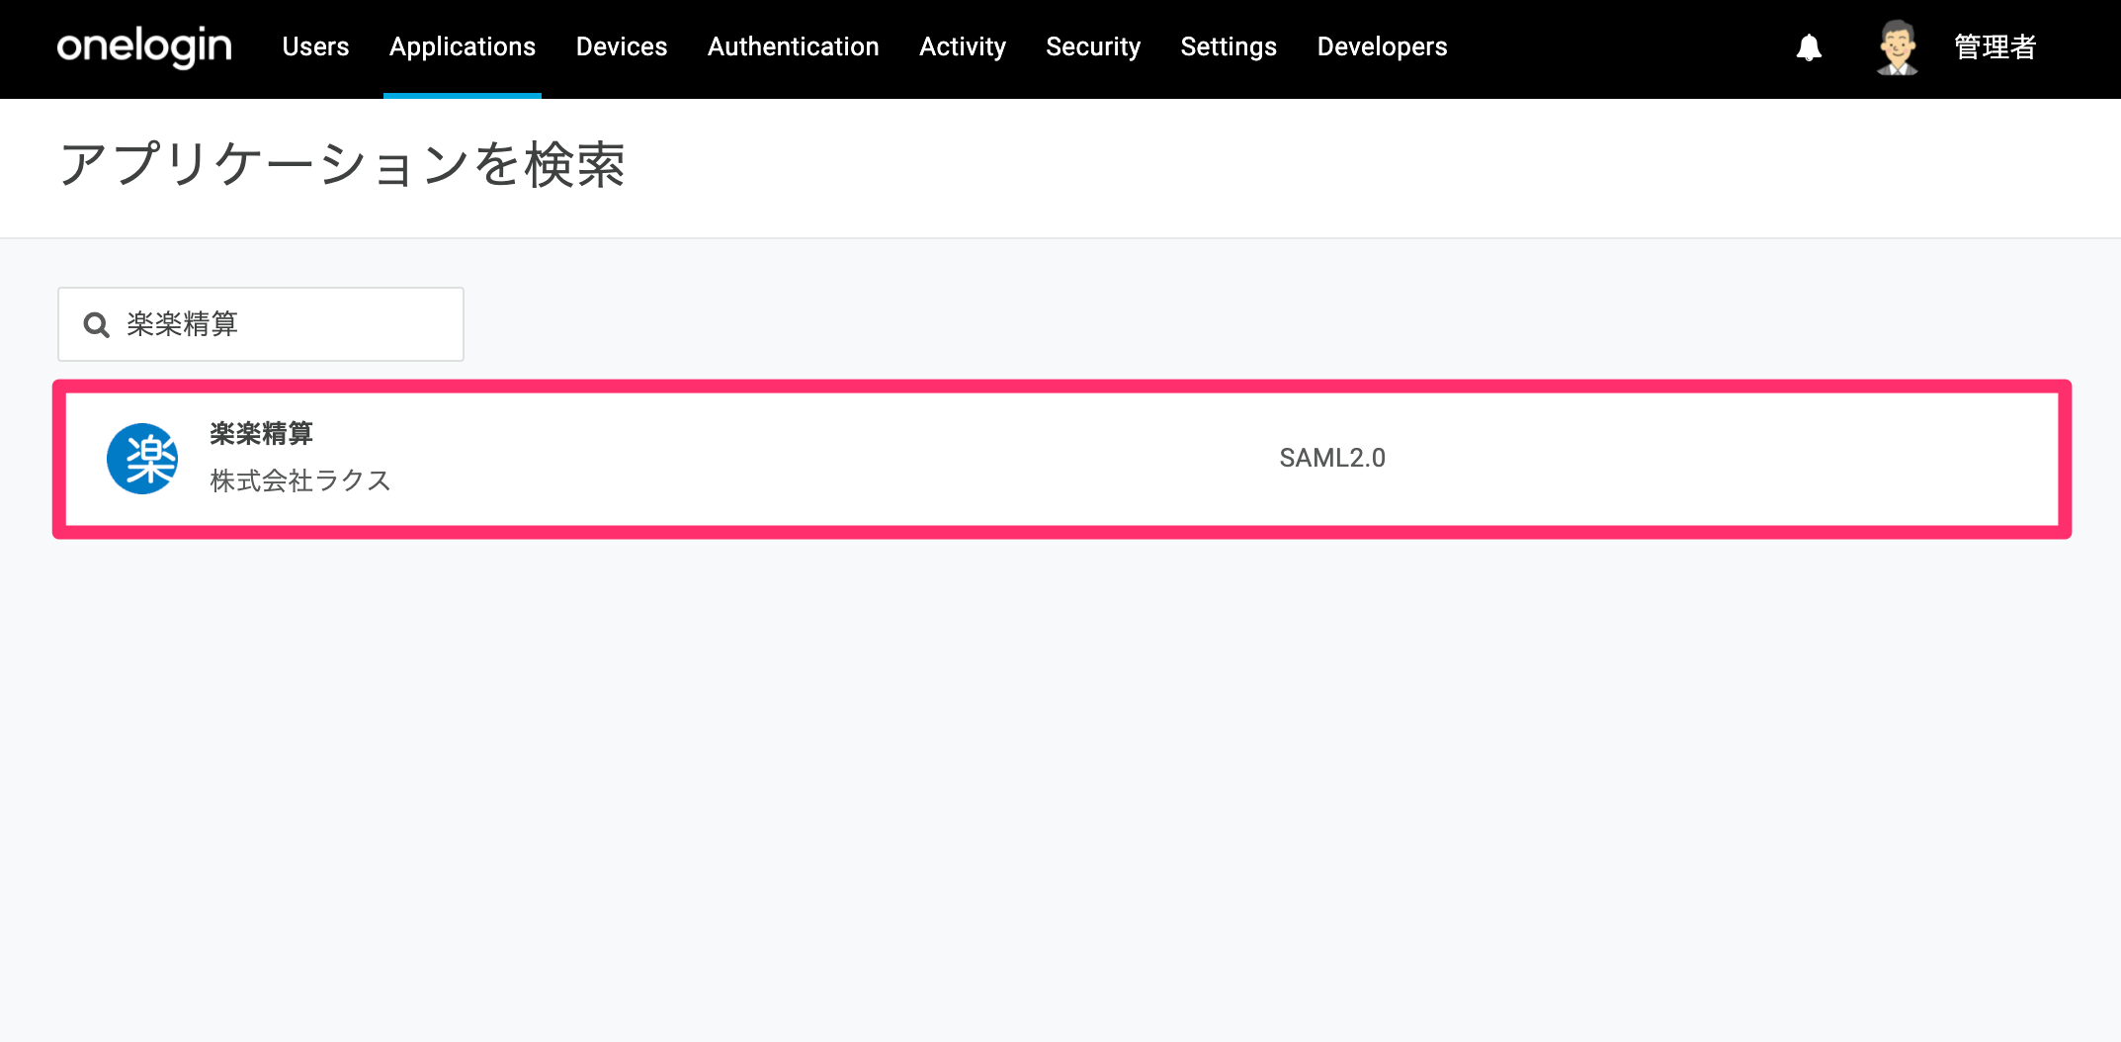2121x1042 pixels.
Task: Open the notifications bell
Action: (1809, 46)
